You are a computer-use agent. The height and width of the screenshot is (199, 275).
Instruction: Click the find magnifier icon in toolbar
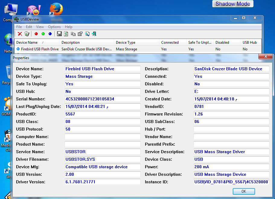pos(87,34)
